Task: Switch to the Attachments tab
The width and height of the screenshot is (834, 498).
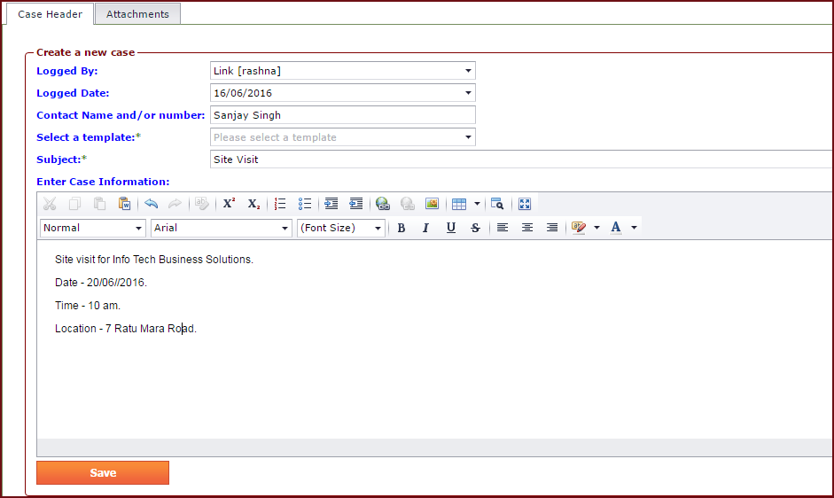Action: [x=137, y=14]
